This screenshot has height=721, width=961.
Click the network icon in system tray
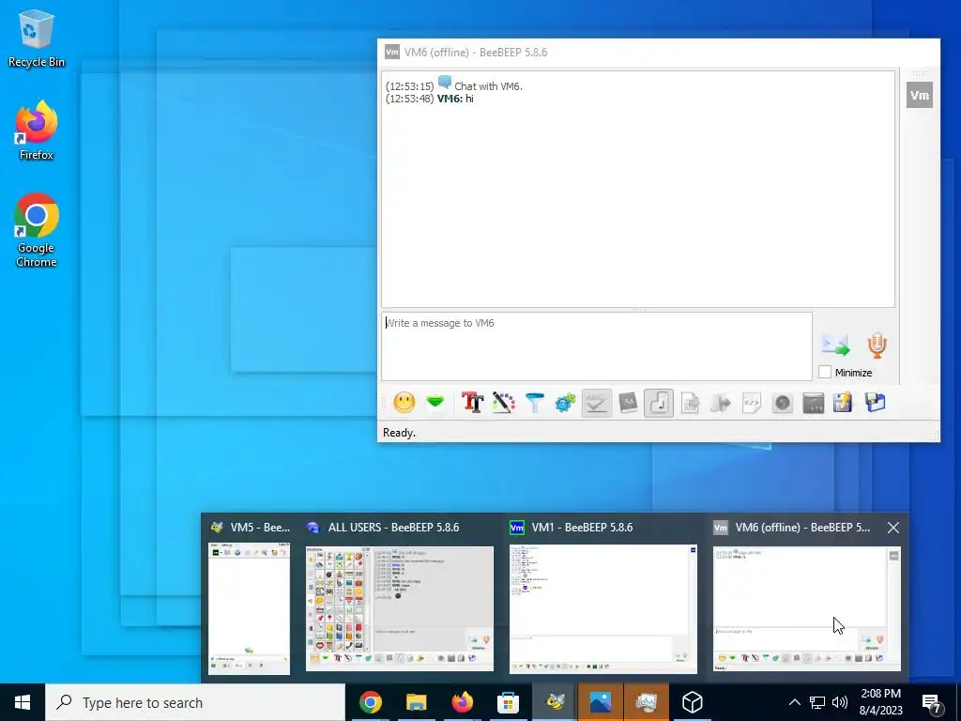point(817,702)
